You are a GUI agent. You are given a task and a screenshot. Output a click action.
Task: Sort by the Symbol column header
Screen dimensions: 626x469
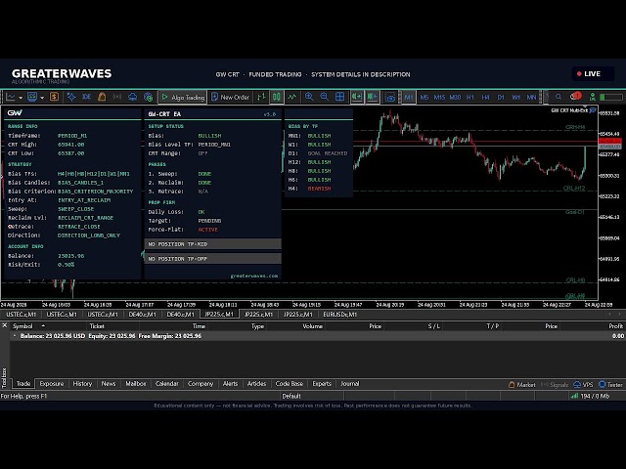click(x=22, y=326)
